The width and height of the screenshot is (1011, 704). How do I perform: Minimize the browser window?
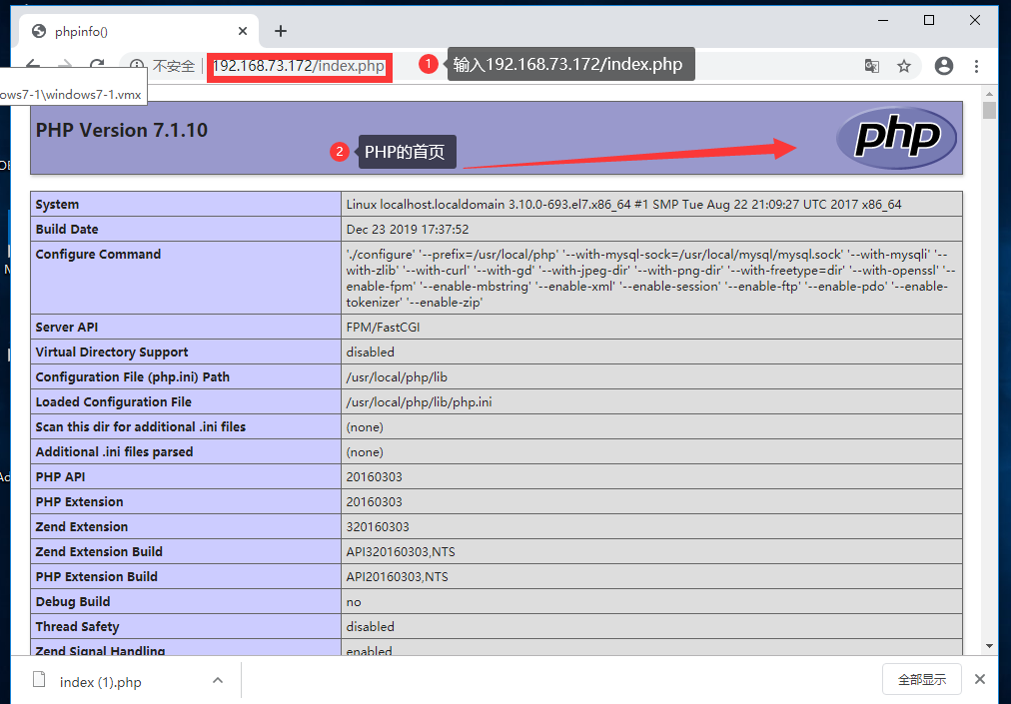coord(883,21)
